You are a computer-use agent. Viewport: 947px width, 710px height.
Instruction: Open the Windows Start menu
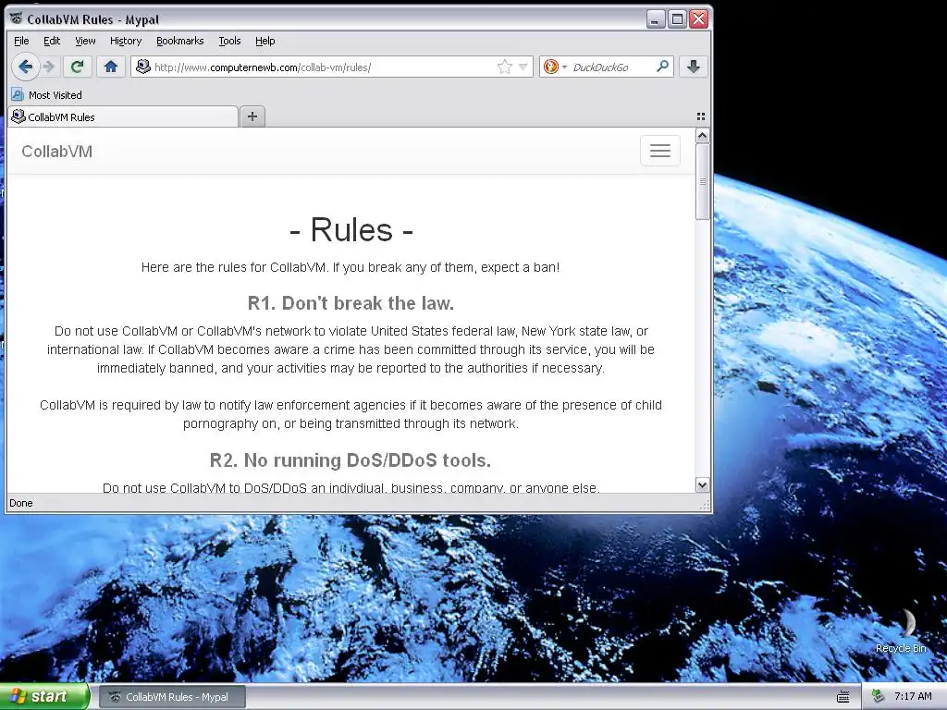[43, 697]
